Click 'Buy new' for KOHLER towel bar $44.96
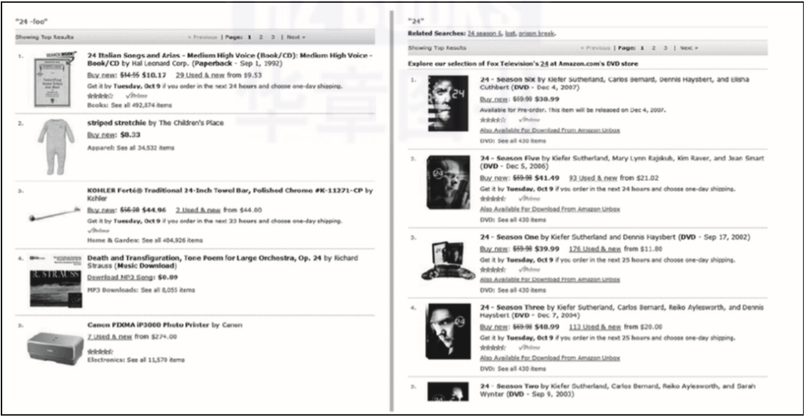The height and width of the screenshot is (418, 806). tap(101, 210)
